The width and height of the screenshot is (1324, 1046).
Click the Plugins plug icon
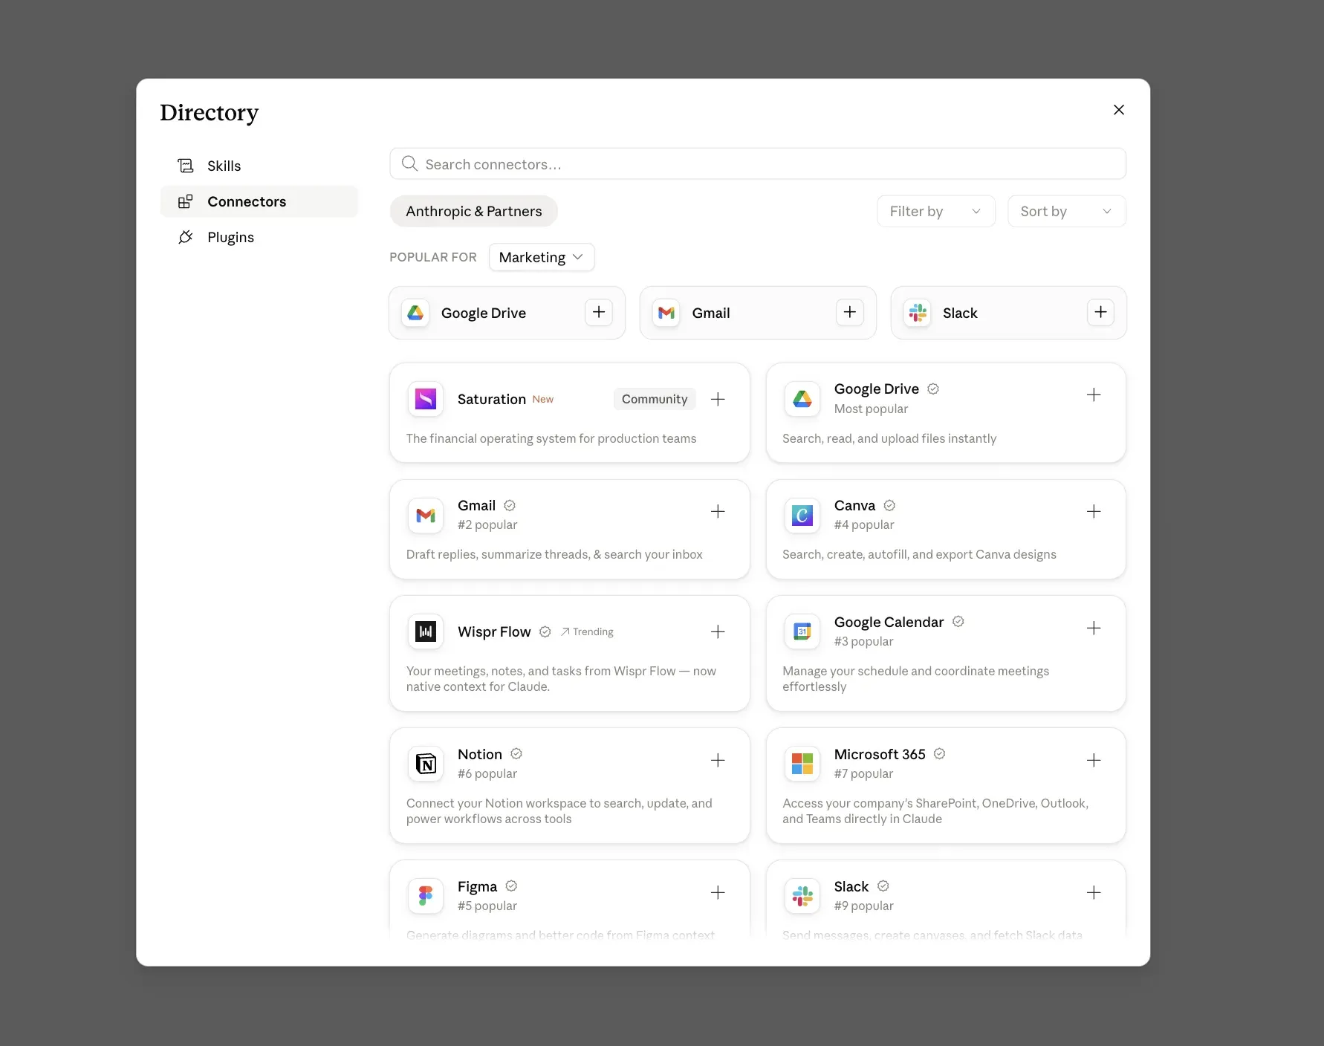click(x=186, y=237)
